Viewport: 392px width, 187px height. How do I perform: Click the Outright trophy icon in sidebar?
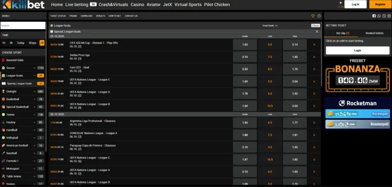3,91
